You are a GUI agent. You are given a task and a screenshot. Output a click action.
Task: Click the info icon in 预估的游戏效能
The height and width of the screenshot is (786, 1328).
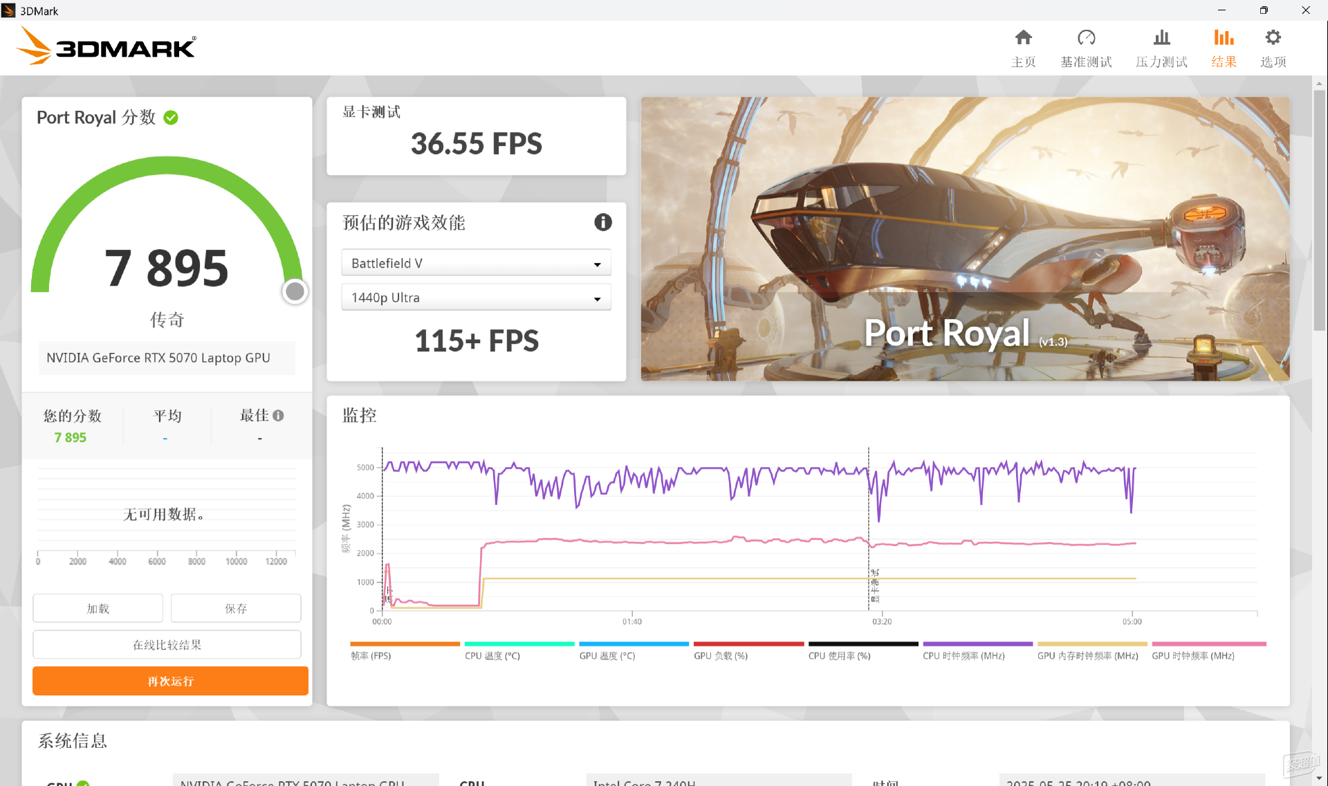click(603, 222)
